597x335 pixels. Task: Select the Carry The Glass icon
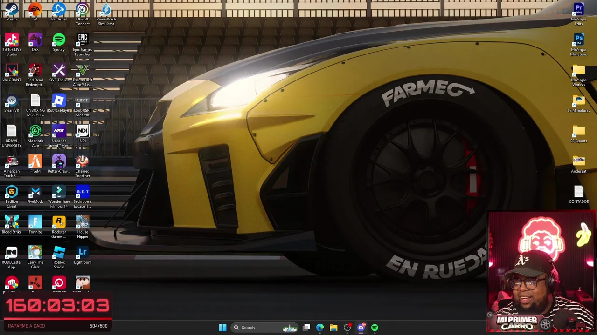[x=35, y=258]
